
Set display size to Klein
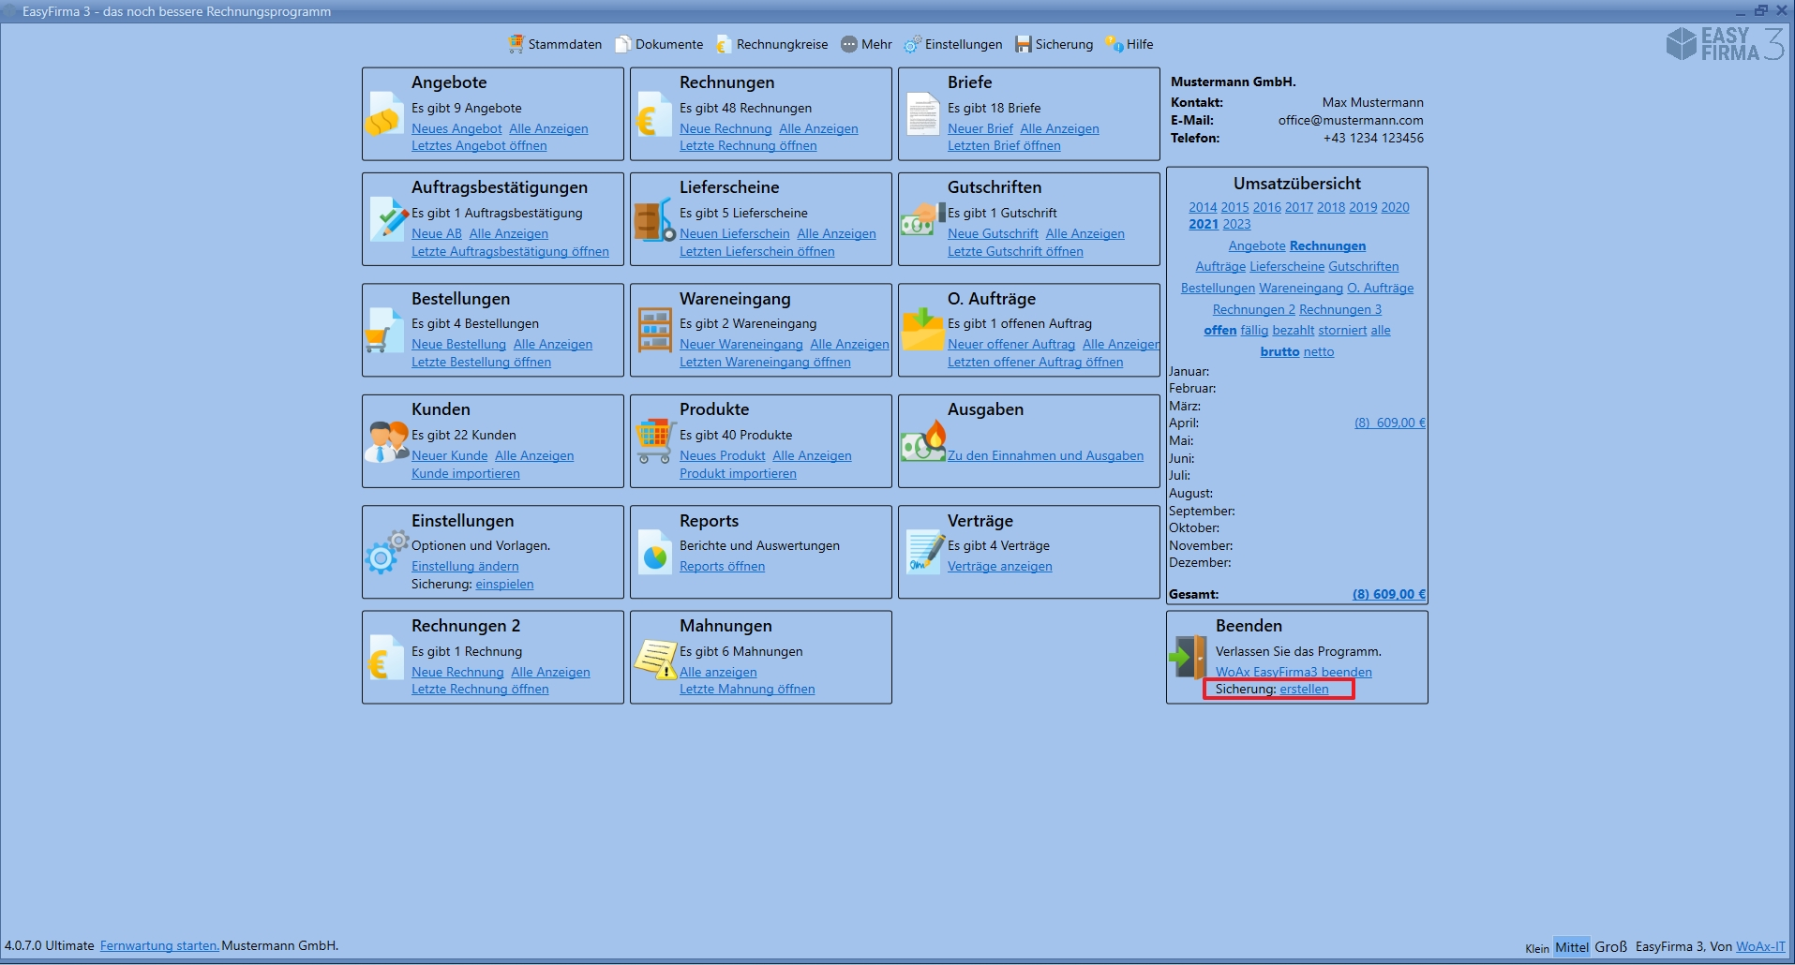[1536, 948]
